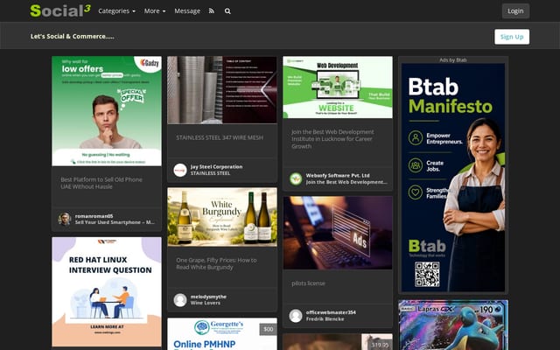Click 'Let's Social & Commerce.....' tagline
The height and width of the screenshot is (350, 560).
tap(72, 37)
